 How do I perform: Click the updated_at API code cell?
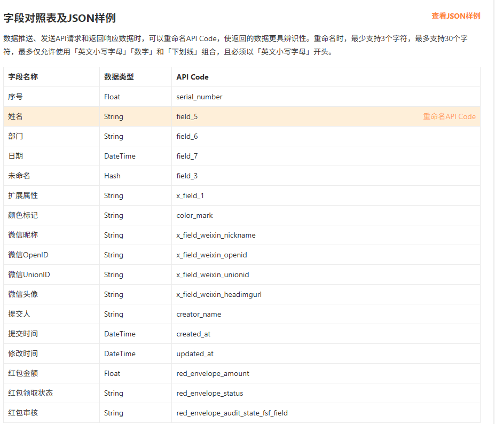click(195, 354)
